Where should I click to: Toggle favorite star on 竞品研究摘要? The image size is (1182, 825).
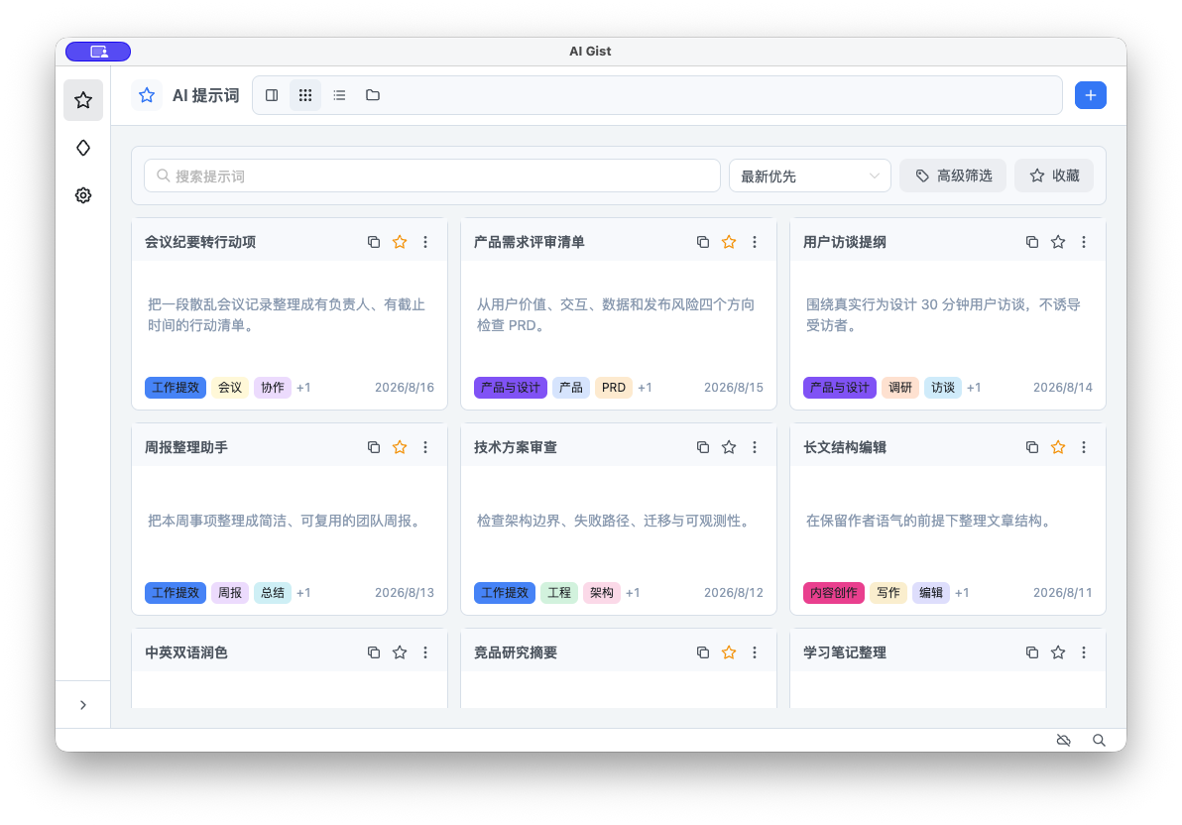point(728,652)
